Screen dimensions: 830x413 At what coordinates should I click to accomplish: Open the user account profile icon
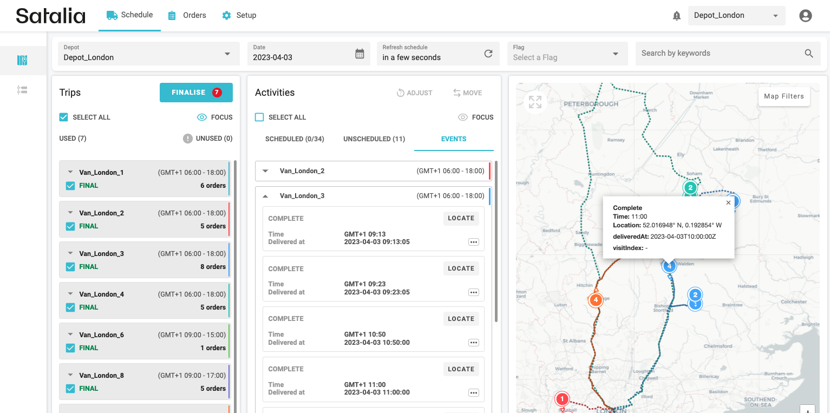coord(805,16)
